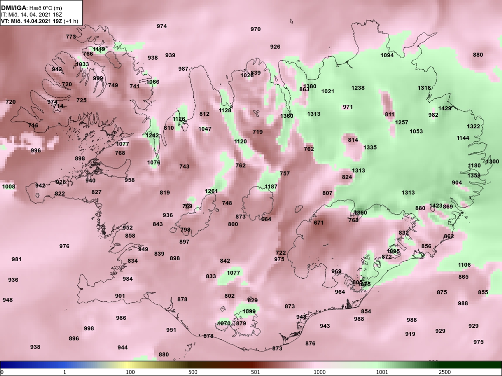Click the map value "943"
The image size is (502, 376).
pyautogui.click(x=325, y=326)
